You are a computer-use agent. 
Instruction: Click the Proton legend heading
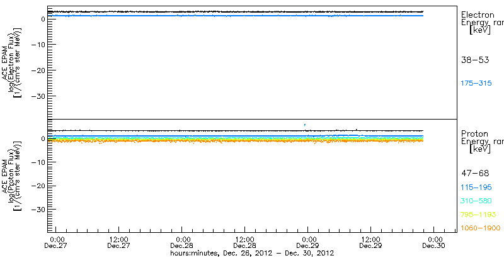coord(475,134)
